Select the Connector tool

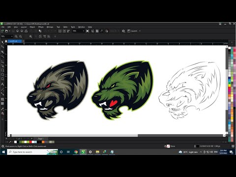2,94
